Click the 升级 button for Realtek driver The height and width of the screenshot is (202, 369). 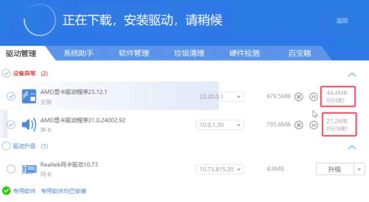click(334, 169)
